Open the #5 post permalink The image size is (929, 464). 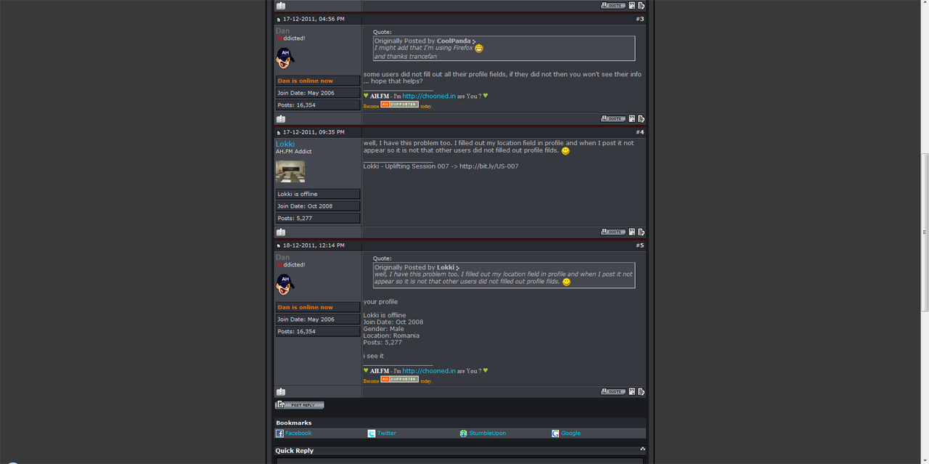(641, 245)
